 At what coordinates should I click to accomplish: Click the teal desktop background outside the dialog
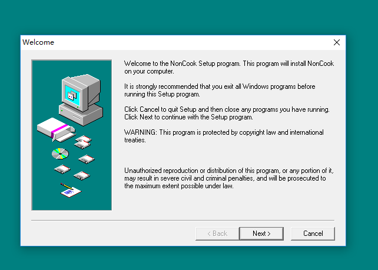pos(359,147)
